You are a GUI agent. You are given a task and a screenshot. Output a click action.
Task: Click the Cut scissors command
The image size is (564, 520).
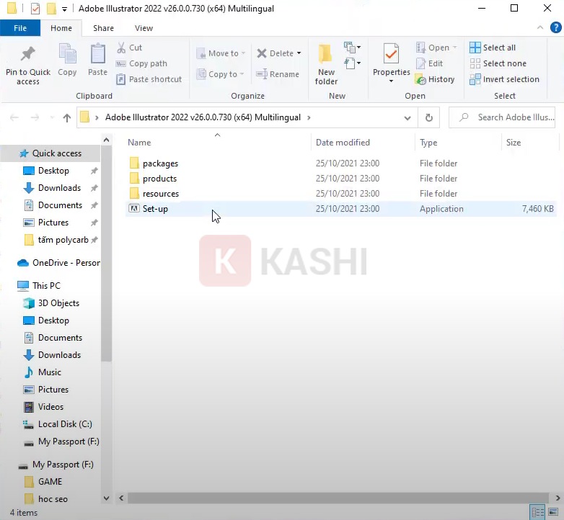pyautogui.click(x=129, y=48)
